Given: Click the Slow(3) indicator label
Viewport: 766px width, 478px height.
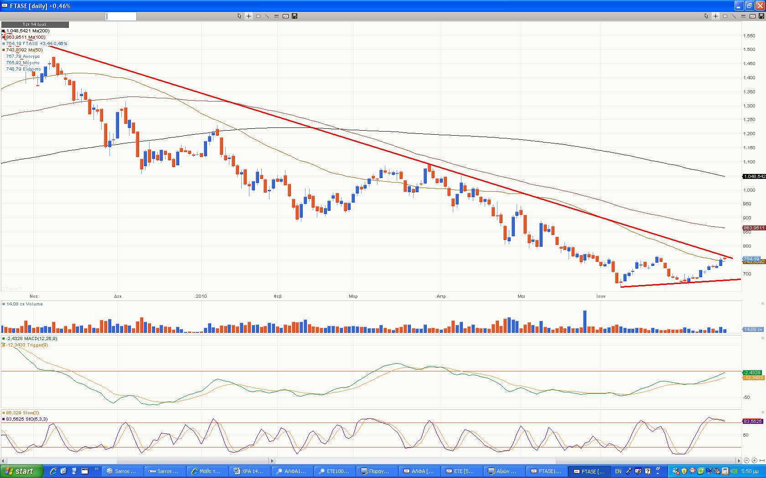Looking at the screenshot, I should point(22,413).
